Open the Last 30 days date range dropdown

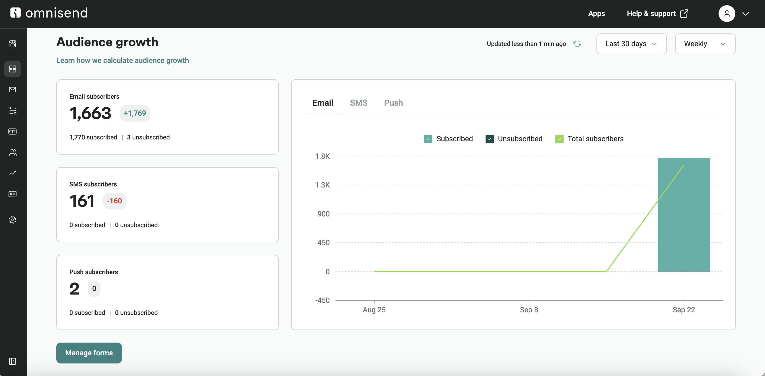[631, 44]
